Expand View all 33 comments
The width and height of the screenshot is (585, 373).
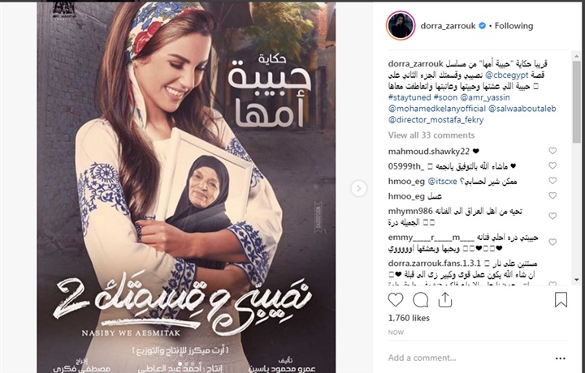coord(431,135)
